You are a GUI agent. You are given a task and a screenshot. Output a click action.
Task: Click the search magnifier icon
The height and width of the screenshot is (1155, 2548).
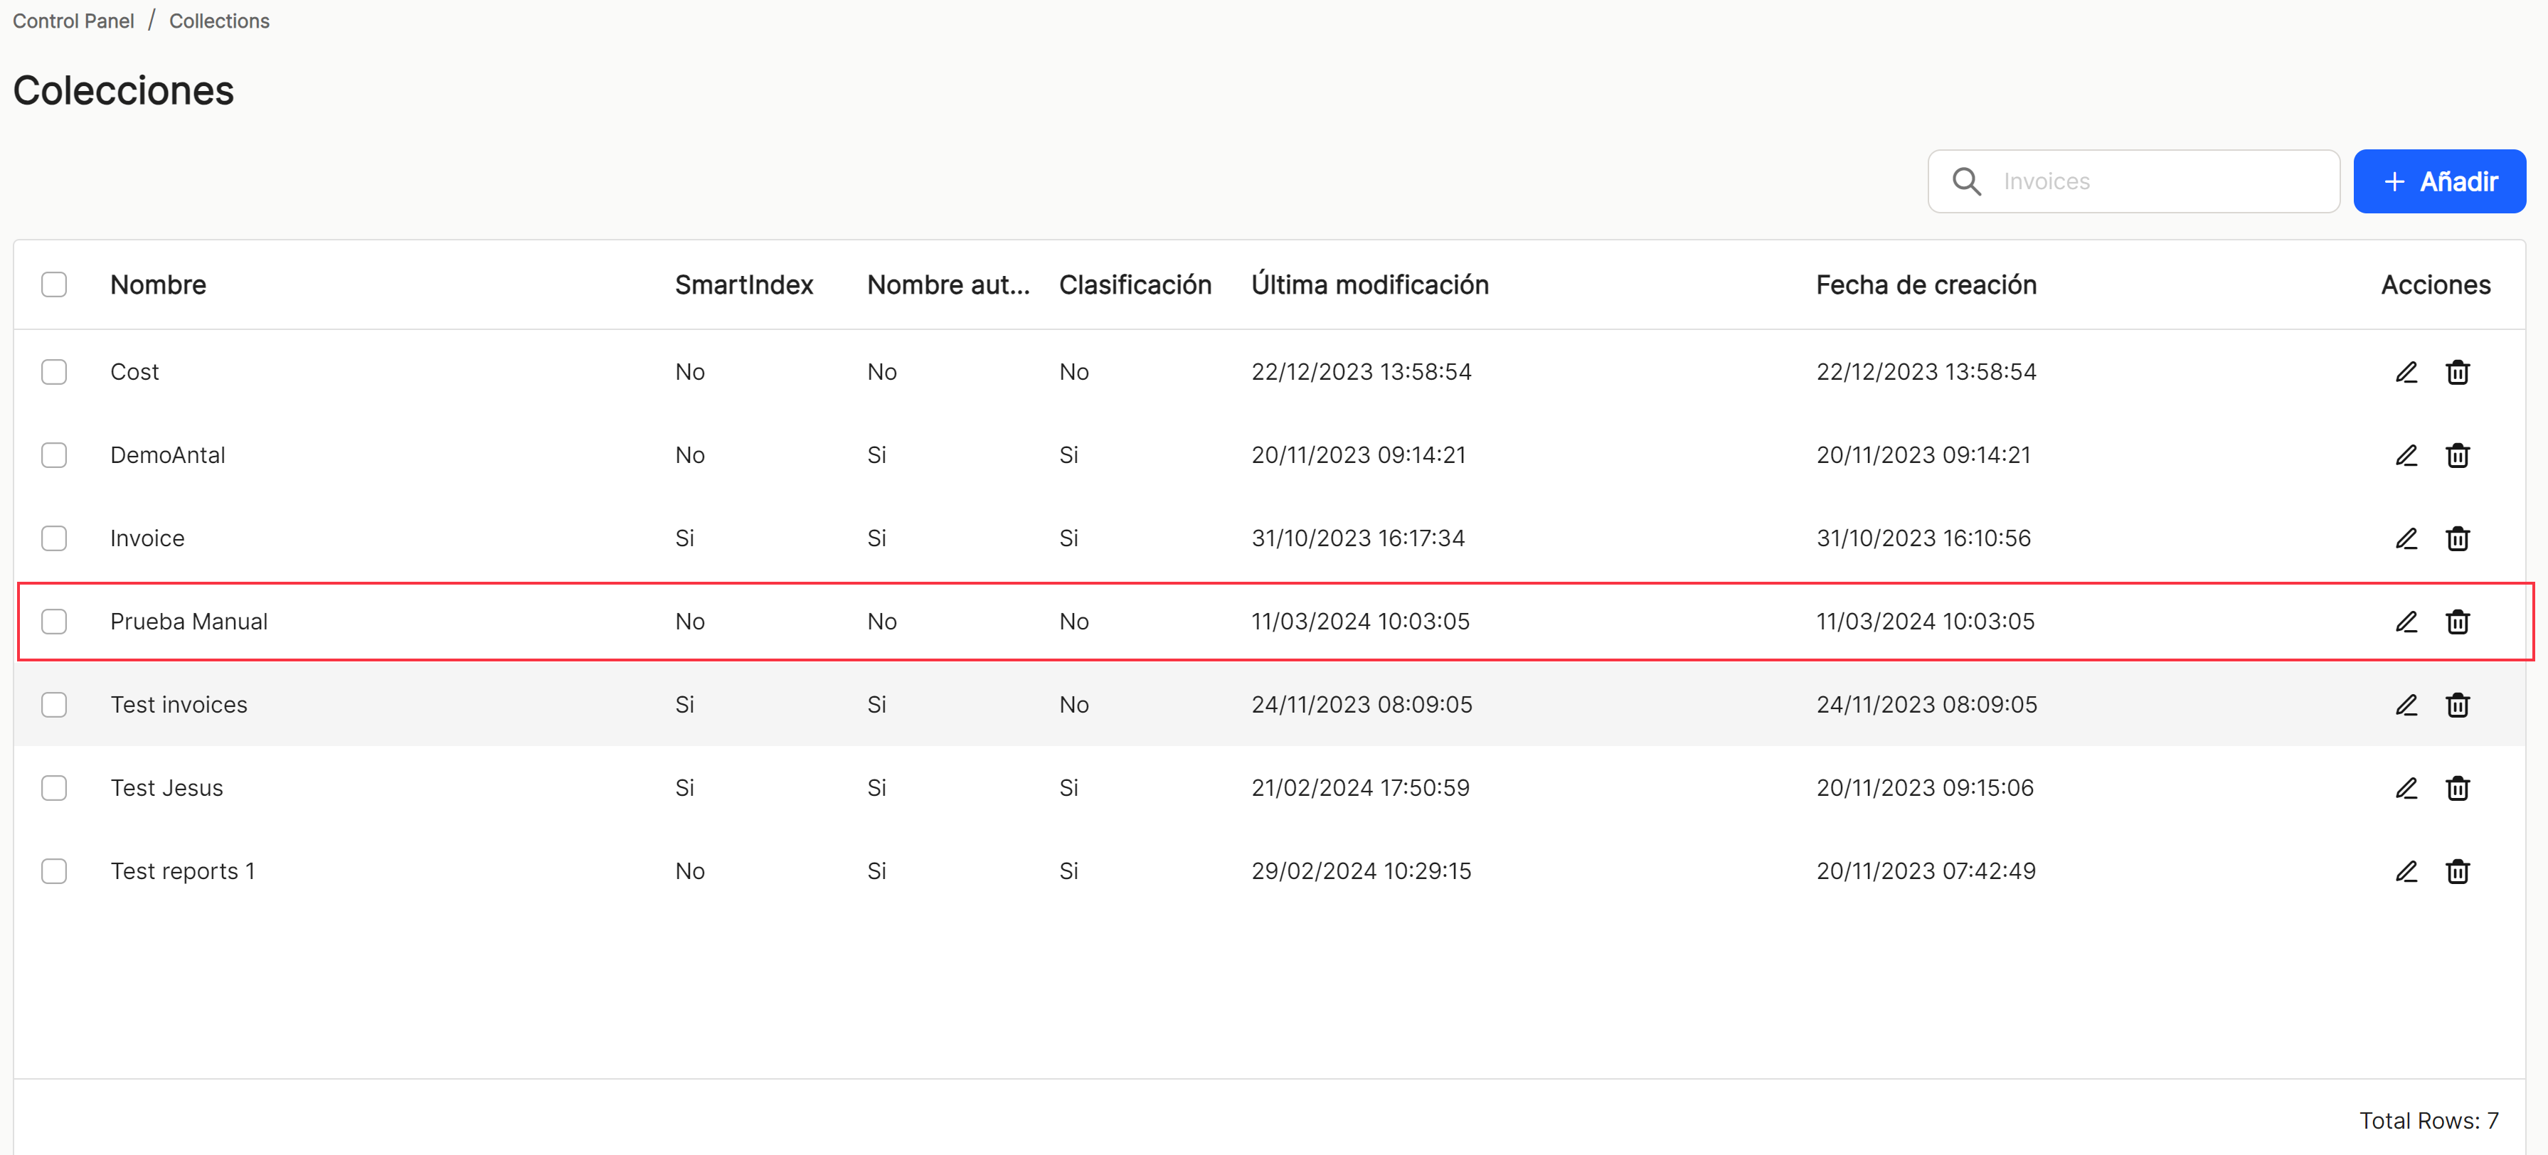click(x=1966, y=181)
